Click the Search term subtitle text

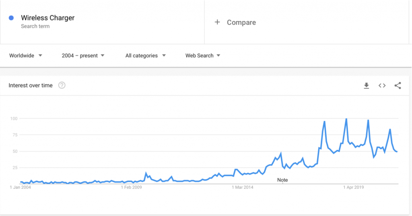(35, 26)
